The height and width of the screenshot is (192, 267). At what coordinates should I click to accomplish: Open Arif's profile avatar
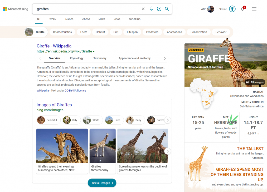tap(211, 9)
